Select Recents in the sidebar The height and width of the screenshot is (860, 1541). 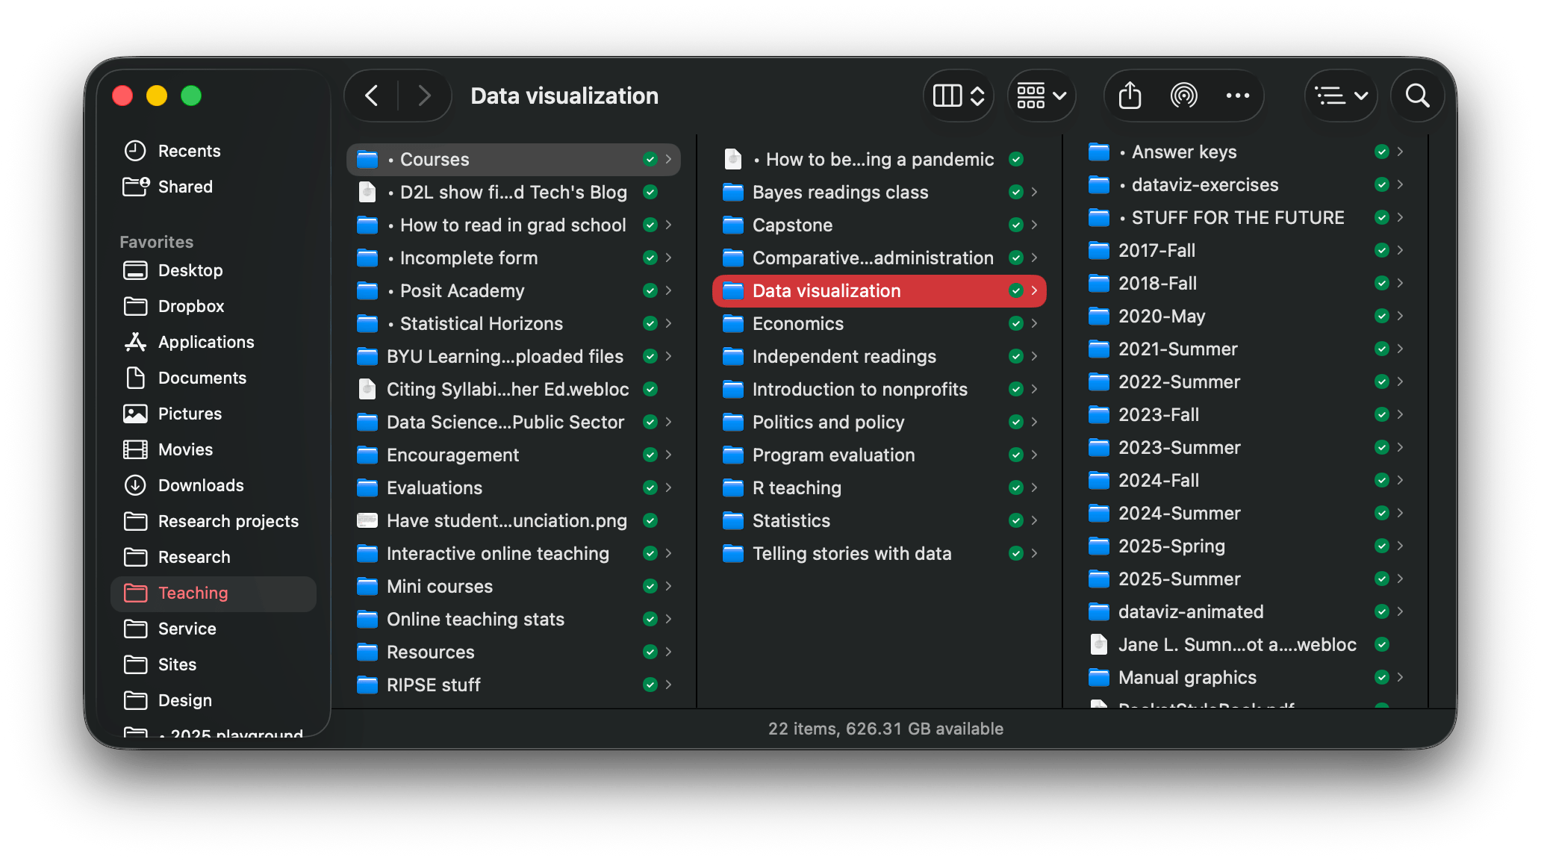[188, 151]
